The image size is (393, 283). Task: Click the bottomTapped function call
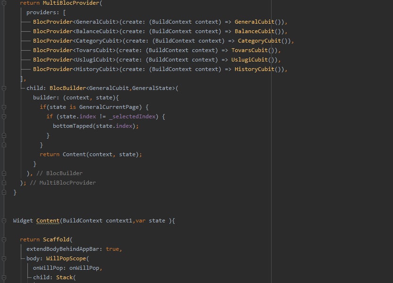[x=73, y=126]
